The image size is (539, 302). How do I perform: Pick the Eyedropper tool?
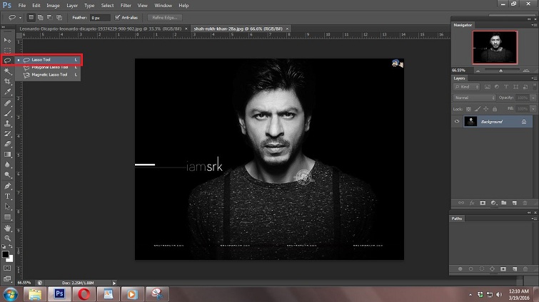(8, 93)
